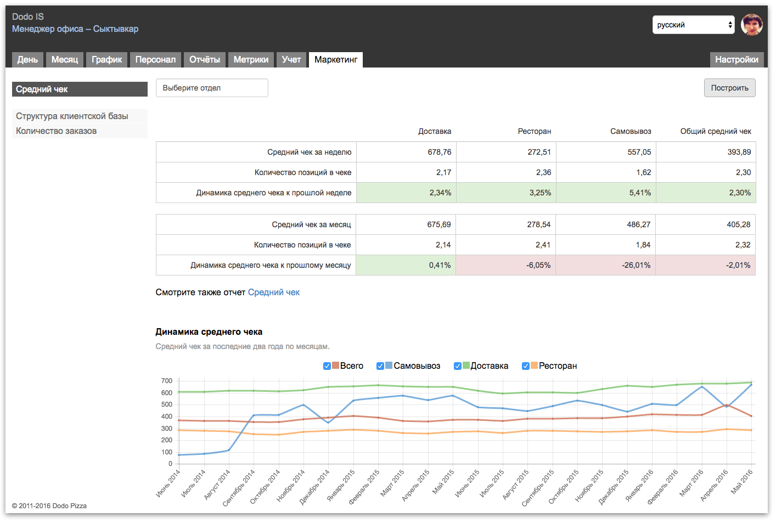Go to the Персонал tab

[x=155, y=59]
